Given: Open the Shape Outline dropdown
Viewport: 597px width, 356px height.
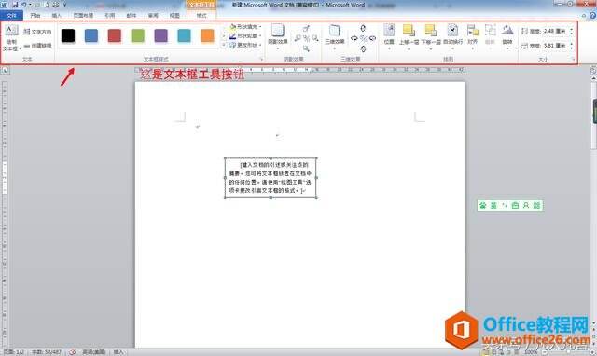Looking at the screenshot, I should [245, 36].
